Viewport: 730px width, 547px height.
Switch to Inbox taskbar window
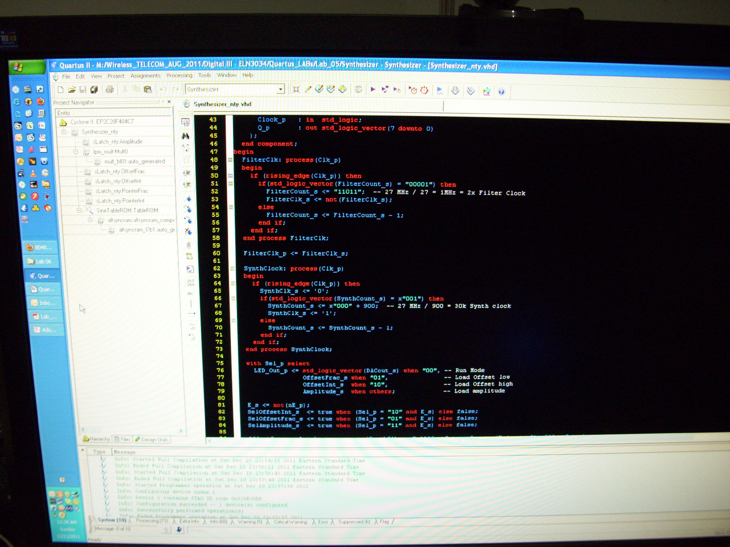[44, 303]
